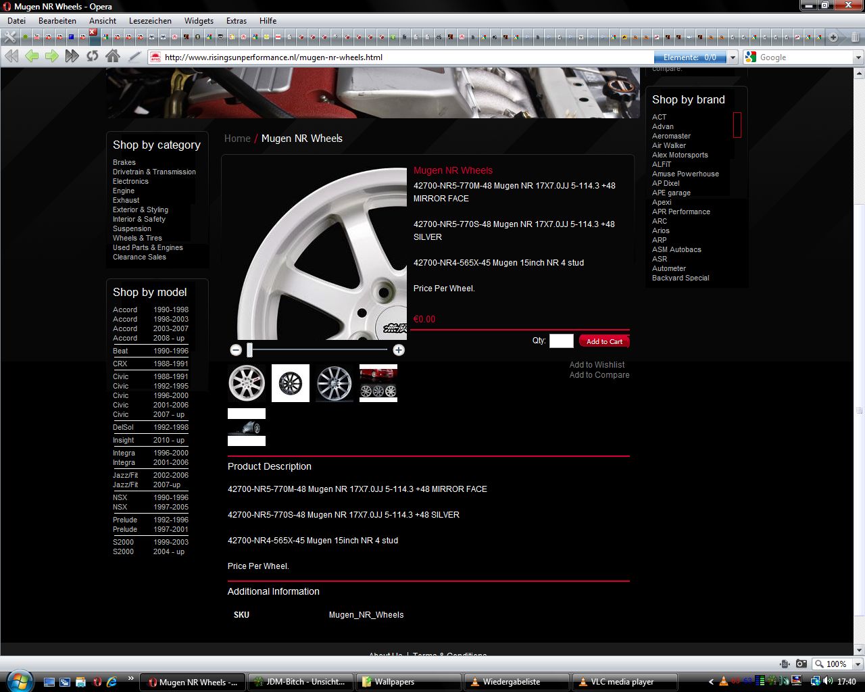Click the Reload page icon
Image resolution: width=865 pixels, height=692 pixels.
click(92, 57)
